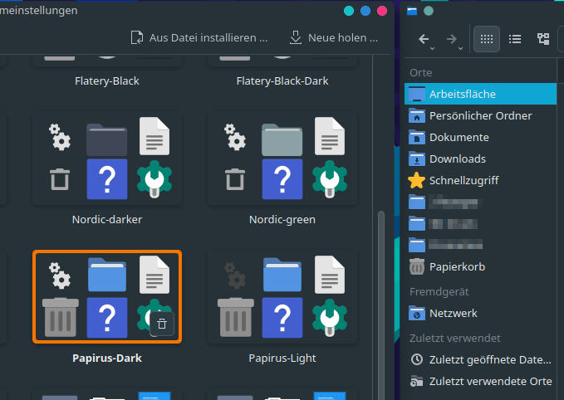Image resolution: width=564 pixels, height=400 pixels.
Task: Click the Flatery-Black-Dark theme label
Action: (x=282, y=80)
